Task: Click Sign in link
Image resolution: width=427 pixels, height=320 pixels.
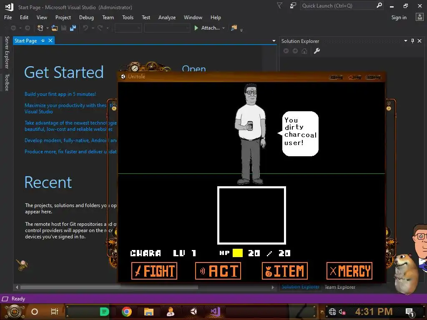Action: [x=399, y=17]
